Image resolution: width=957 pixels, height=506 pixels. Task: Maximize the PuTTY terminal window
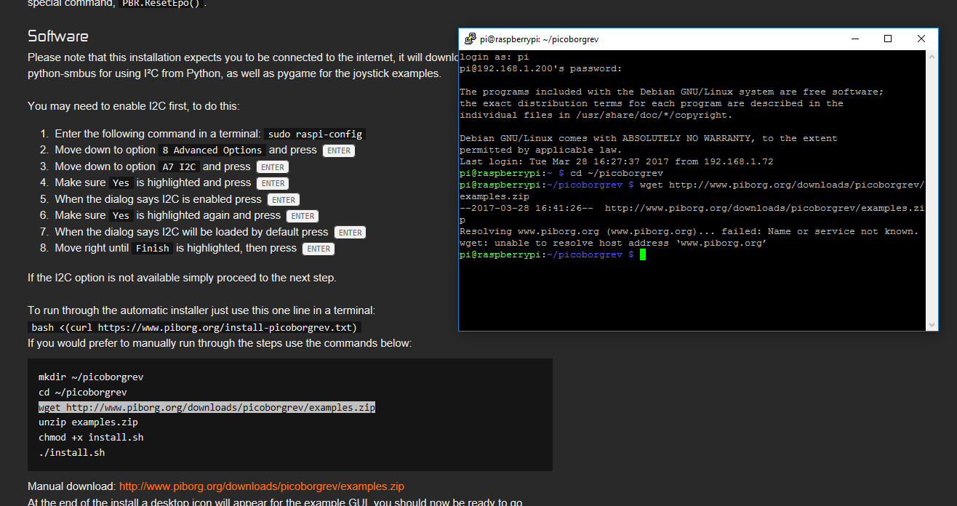[x=888, y=39]
